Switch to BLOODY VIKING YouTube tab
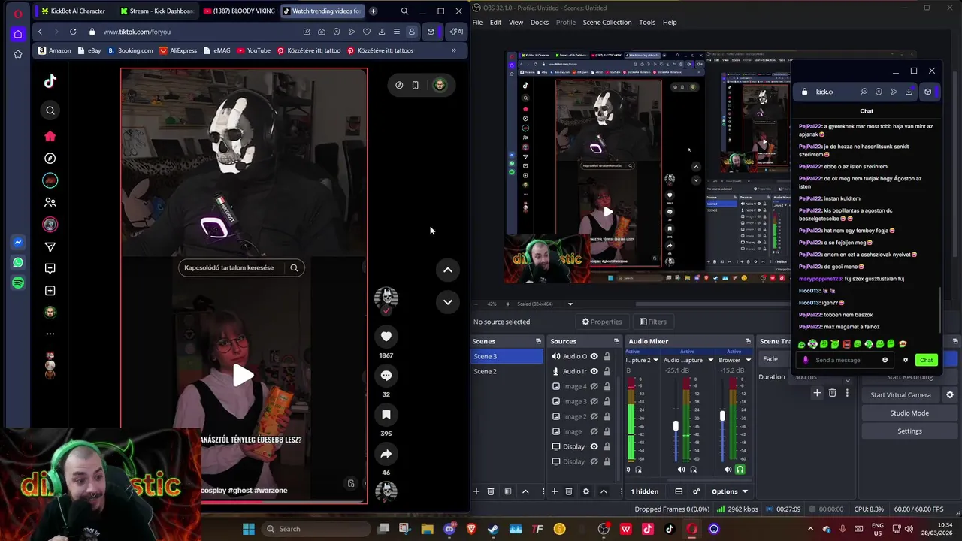The image size is (962, 541). [239, 11]
